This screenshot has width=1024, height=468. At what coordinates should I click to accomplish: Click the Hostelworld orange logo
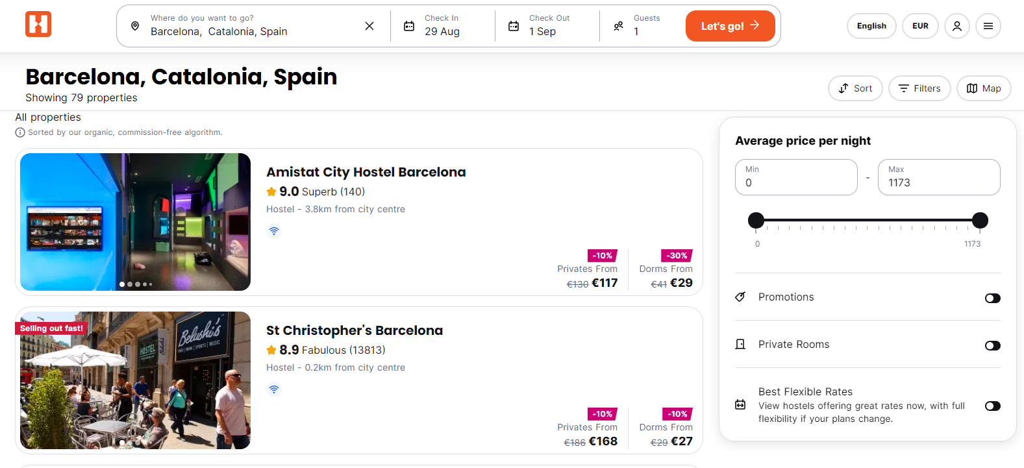pyautogui.click(x=38, y=25)
